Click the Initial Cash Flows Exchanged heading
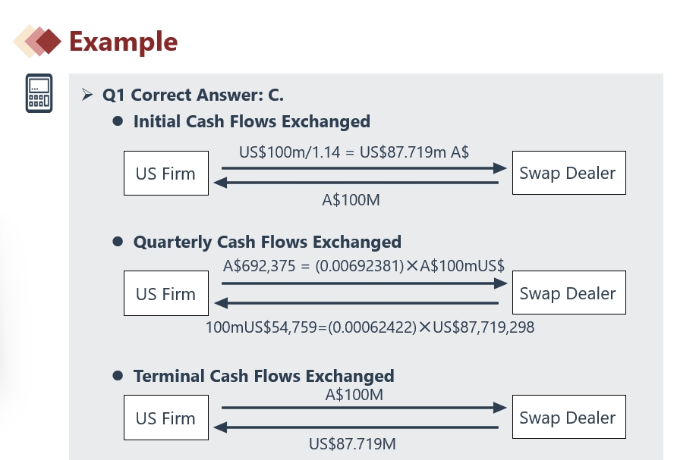 coord(251,121)
